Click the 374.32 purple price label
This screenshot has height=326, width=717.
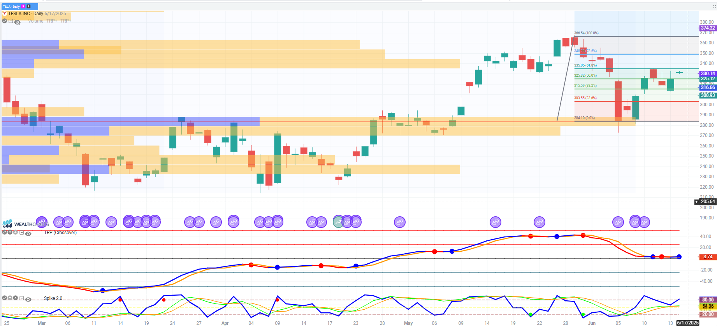pos(707,28)
